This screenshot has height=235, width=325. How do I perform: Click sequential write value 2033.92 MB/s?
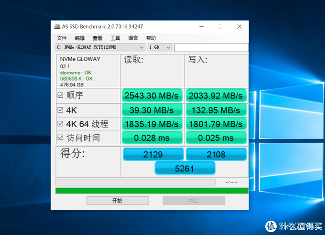point(216,96)
